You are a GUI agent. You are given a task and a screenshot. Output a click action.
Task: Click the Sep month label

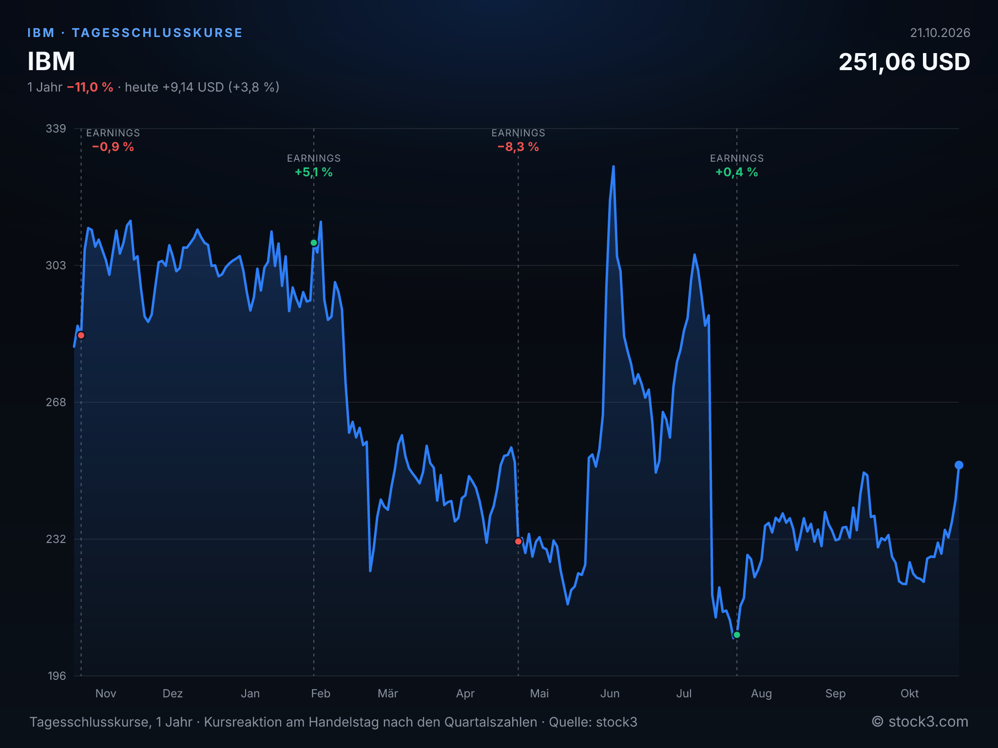pos(835,693)
